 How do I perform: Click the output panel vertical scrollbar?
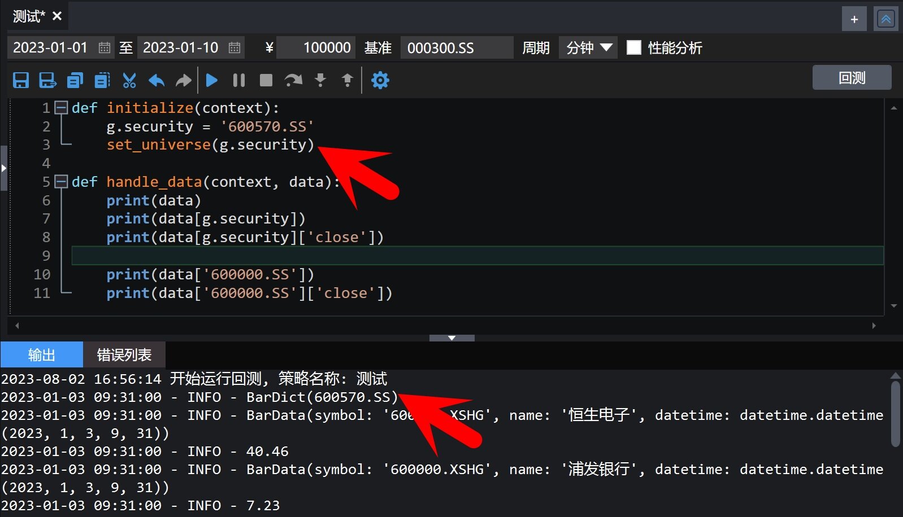895,414
